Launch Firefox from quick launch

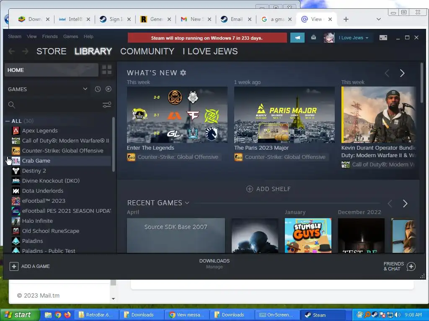[x=67, y=315]
